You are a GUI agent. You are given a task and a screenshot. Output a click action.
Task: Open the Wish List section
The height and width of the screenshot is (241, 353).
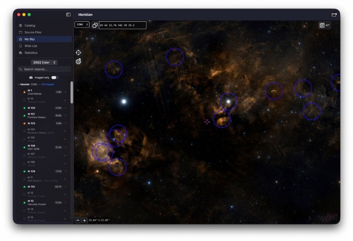pyautogui.click(x=44, y=46)
